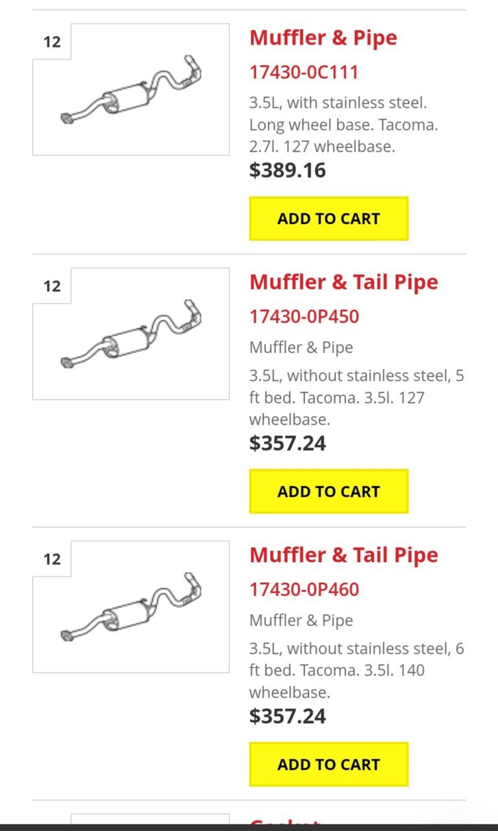
Task: View diagram thumbnail for part 17430-0C111
Action: point(131,90)
